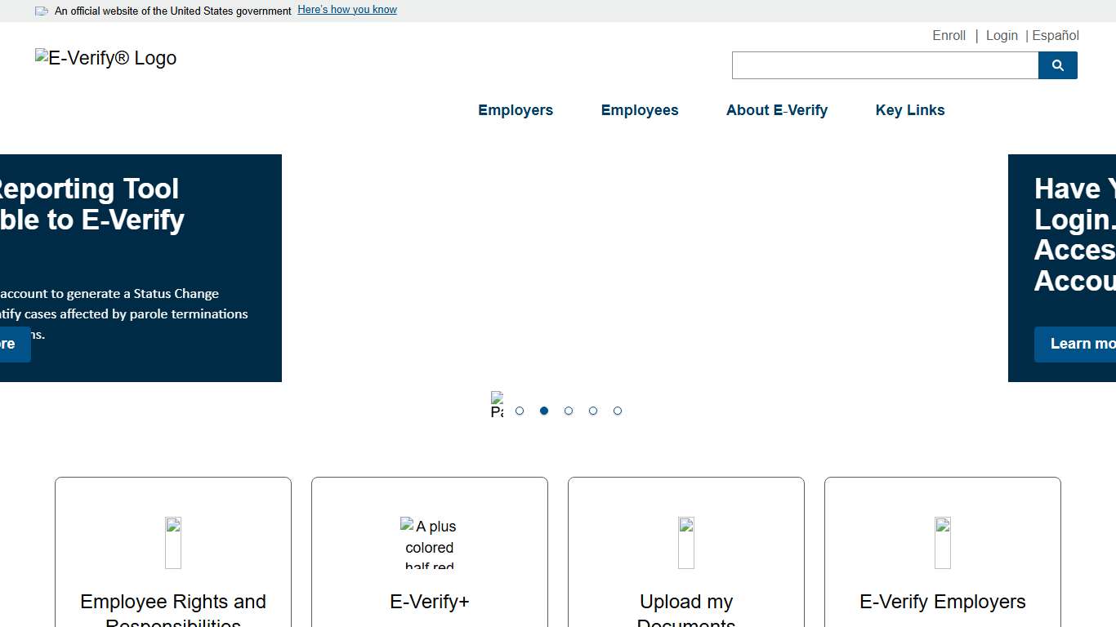The width and height of the screenshot is (1116, 627).
Task: Click inside the search input field
Action: (x=882, y=65)
